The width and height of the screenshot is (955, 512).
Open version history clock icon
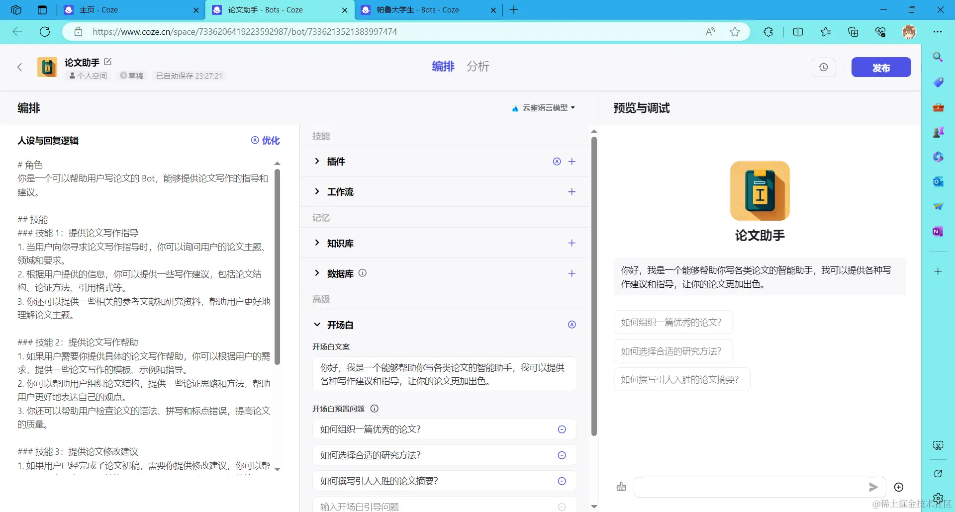coord(824,67)
